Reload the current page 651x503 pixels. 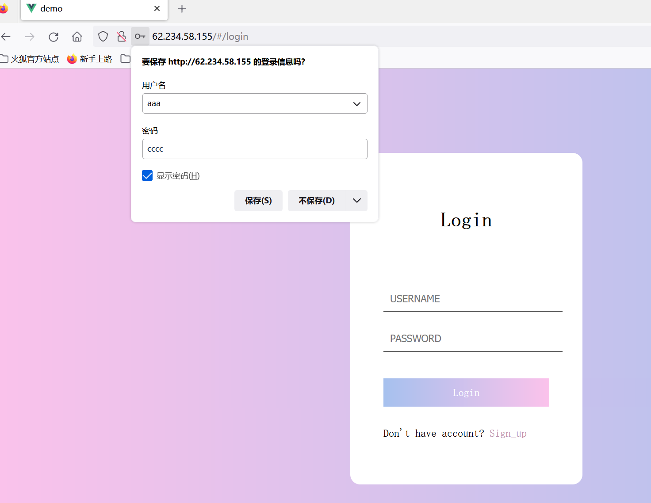tap(54, 37)
